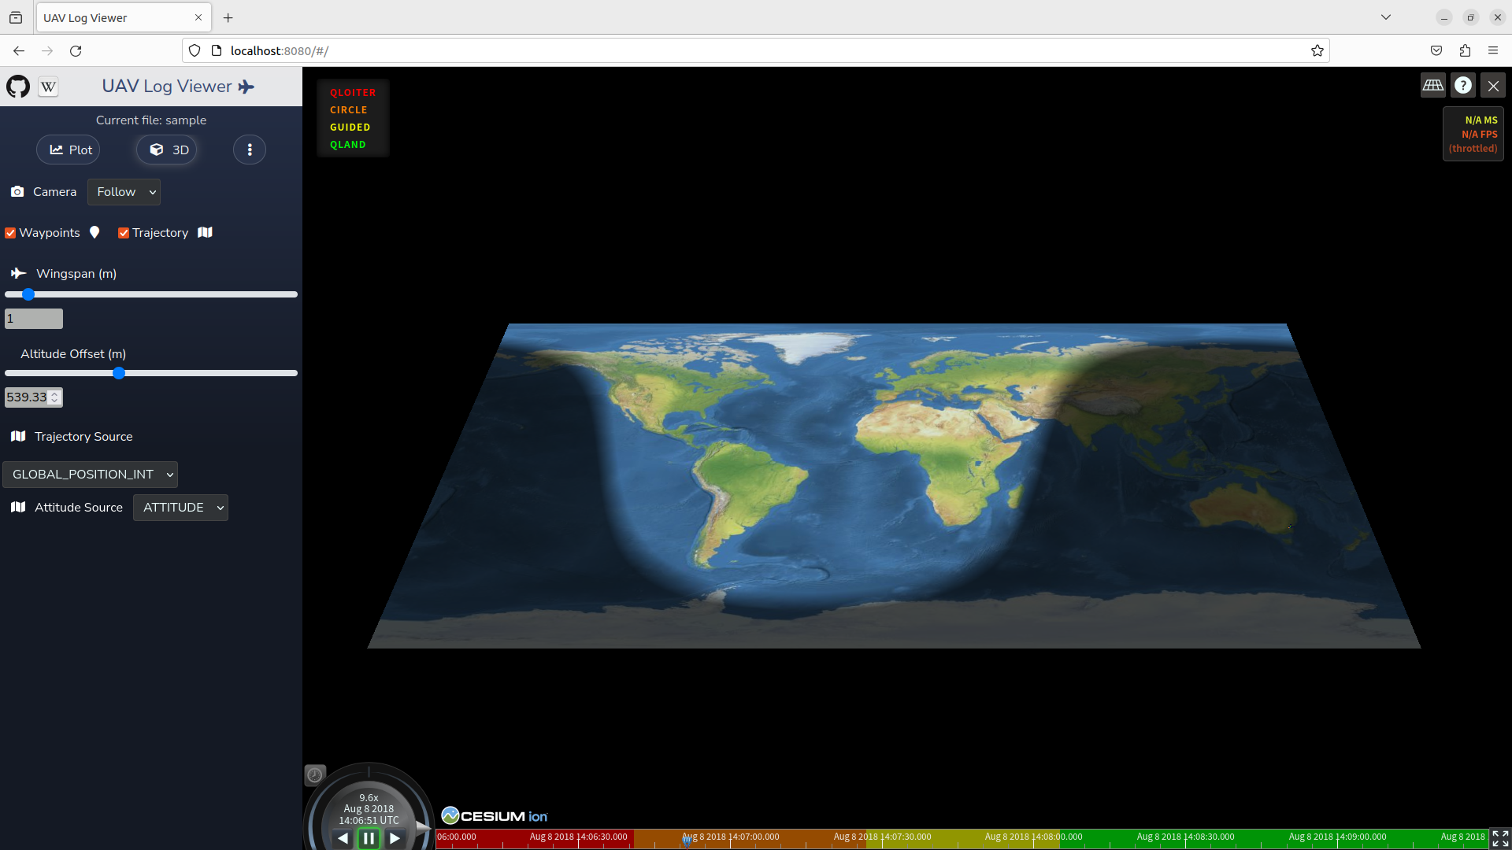Expand the GLOBAL_POSITION_INT trajectory source dropdown
Viewport: 1512px width, 850px height.
[x=91, y=475]
